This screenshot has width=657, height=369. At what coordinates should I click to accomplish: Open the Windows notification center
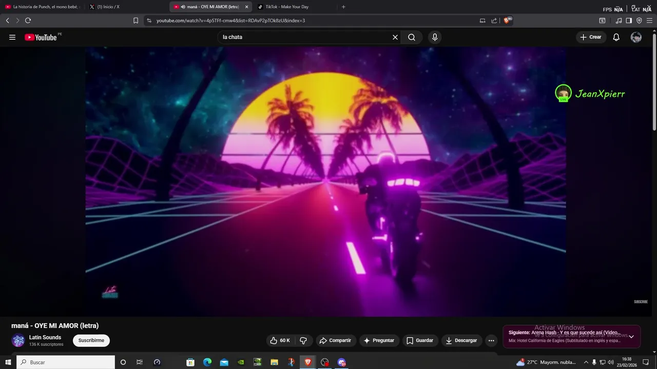646,362
